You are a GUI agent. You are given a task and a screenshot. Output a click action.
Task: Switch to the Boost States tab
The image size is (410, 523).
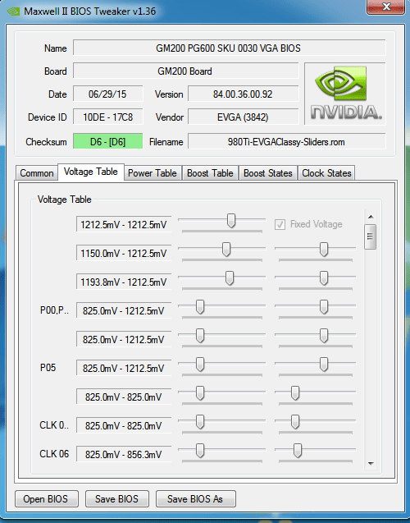(268, 173)
